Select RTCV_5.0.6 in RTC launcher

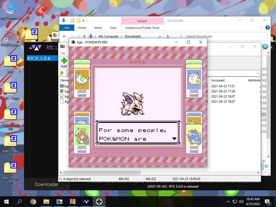42,58
